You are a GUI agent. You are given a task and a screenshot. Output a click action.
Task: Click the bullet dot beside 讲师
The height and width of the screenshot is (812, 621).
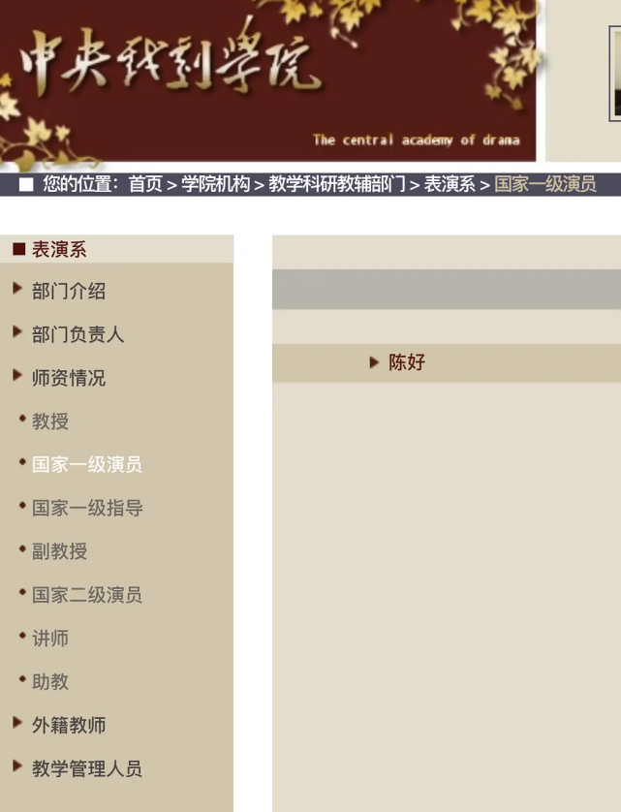[22, 635]
